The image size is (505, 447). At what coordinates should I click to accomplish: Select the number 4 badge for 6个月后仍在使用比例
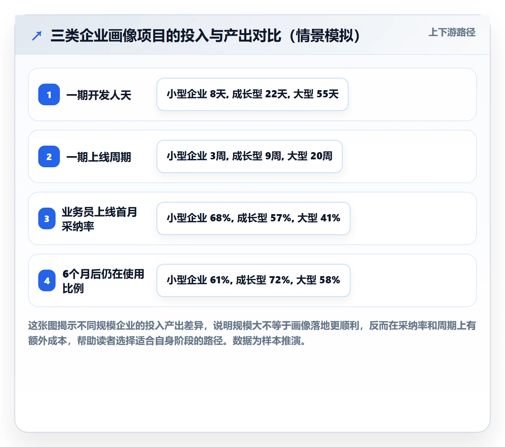47,280
